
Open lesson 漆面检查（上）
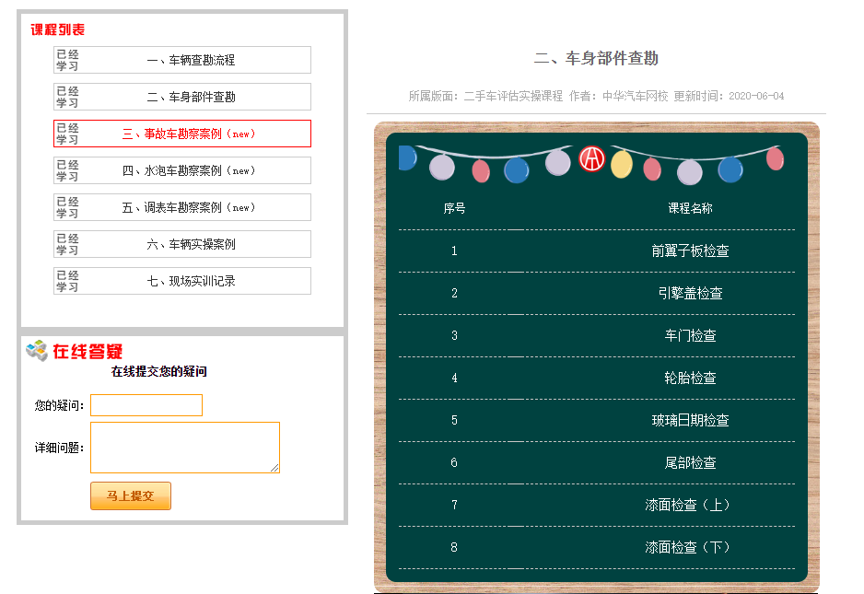[x=690, y=505]
